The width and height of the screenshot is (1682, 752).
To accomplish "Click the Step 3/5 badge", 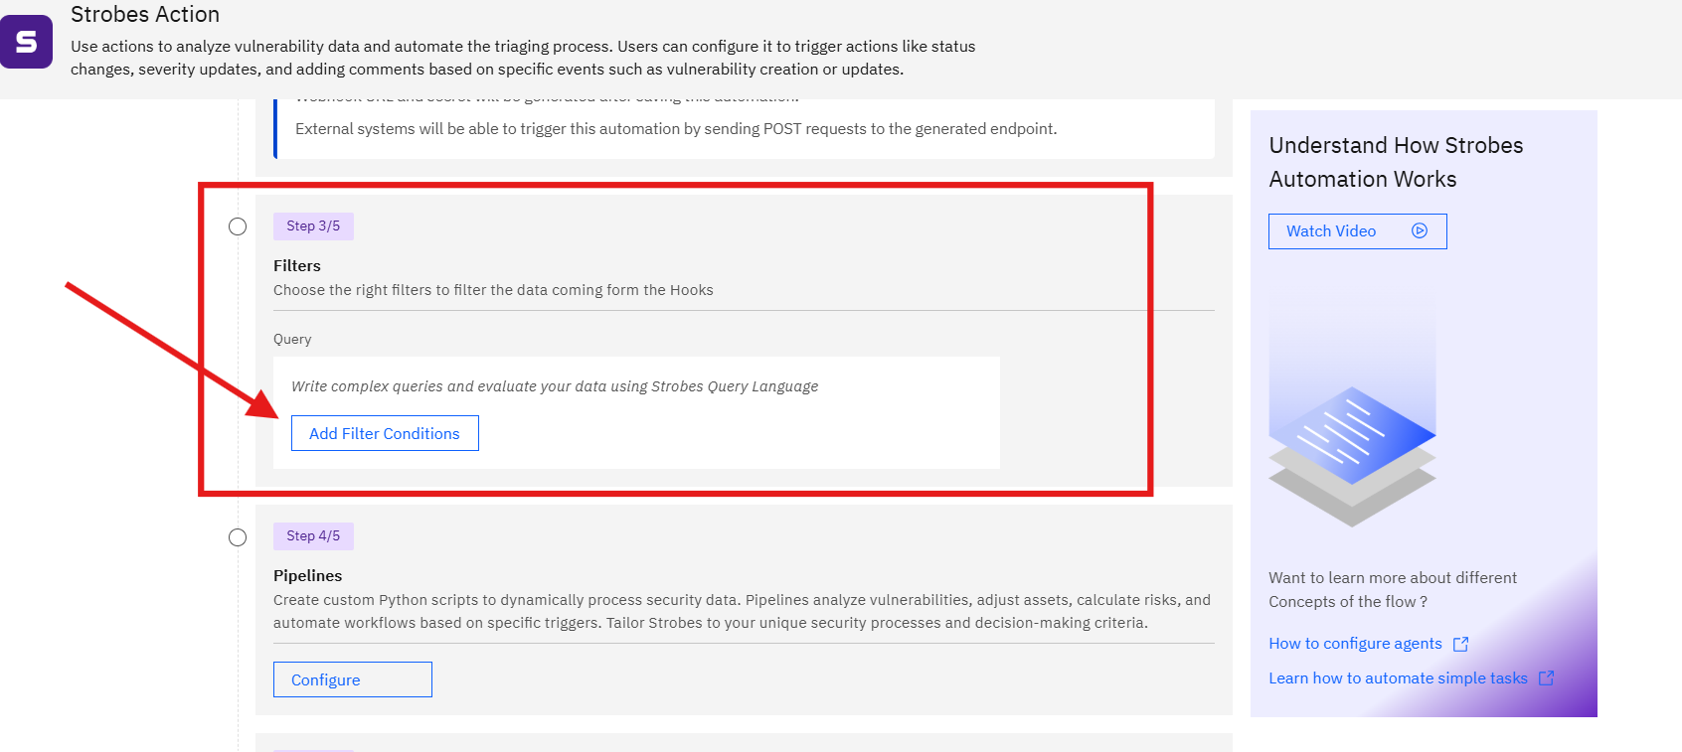I will pos(313,226).
